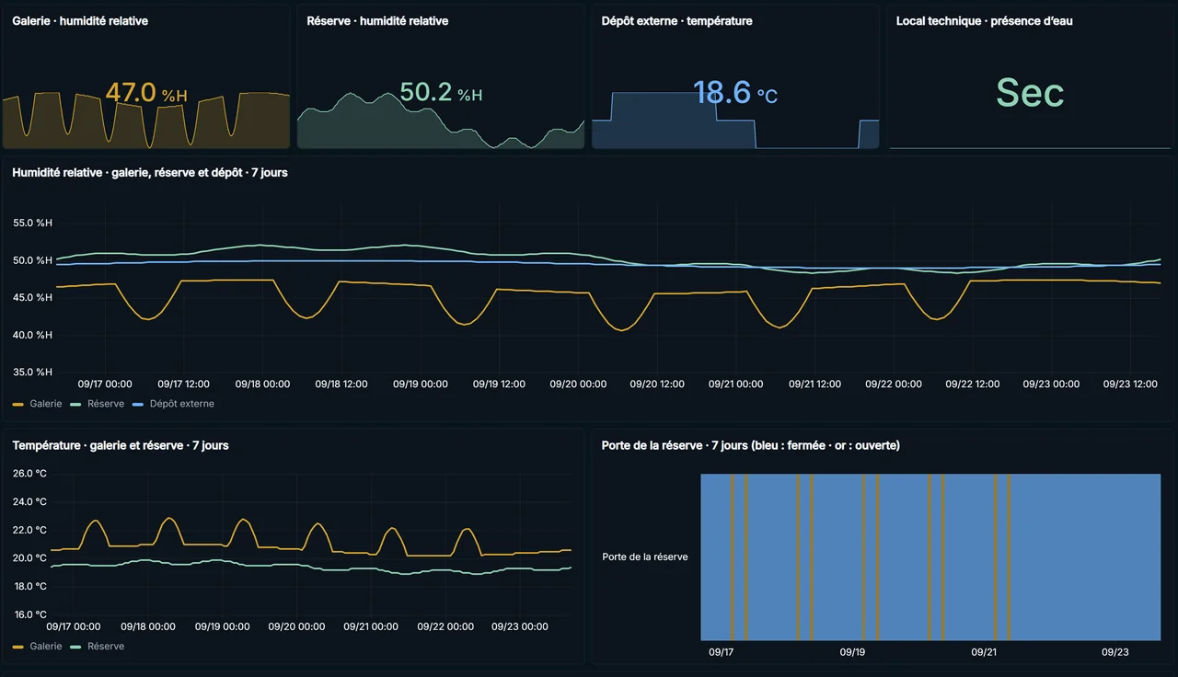Click the "09/23 12:00" time axis label
This screenshot has height=677, width=1178.
1130,384
